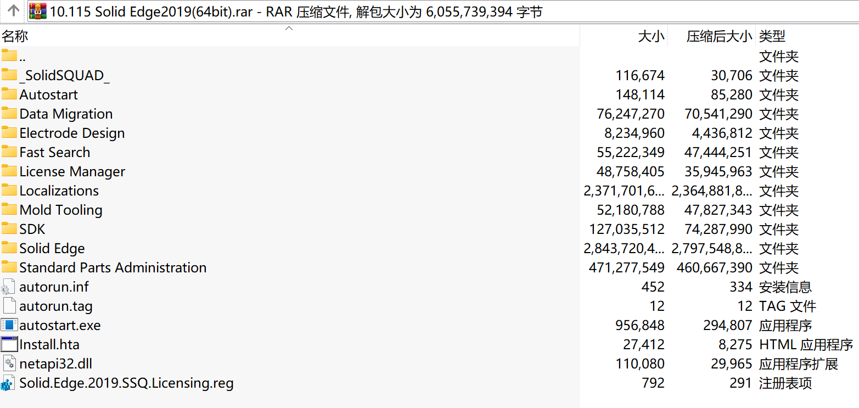Click the netapi32.dll file icon
This screenshot has width=859, height=408.
point(9,364)
